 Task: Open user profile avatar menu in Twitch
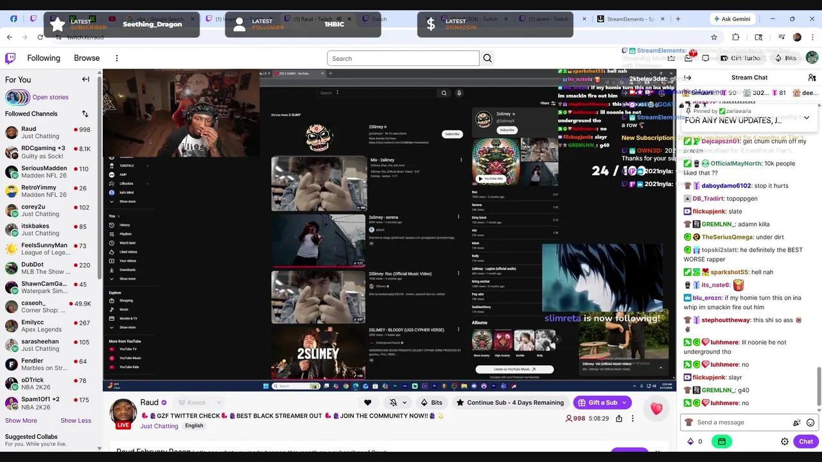[812, 58]
